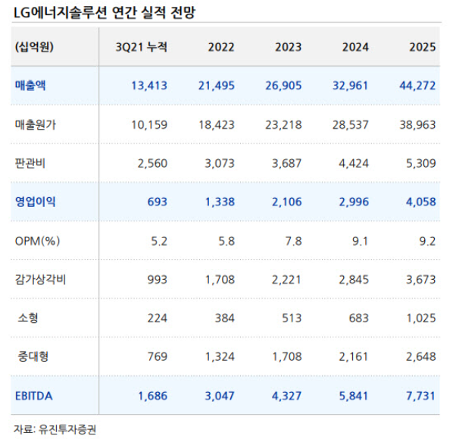456x439 pixels.
Task: Click 소형 value 513
Action: pyautogui.click(x=292, y=318)
